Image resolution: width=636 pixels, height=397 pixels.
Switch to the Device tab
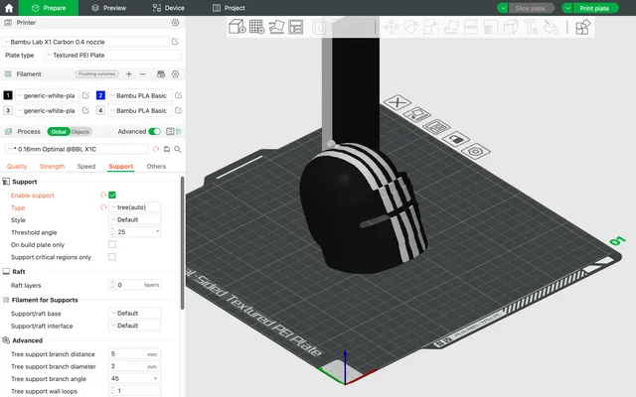click(168, 8)
